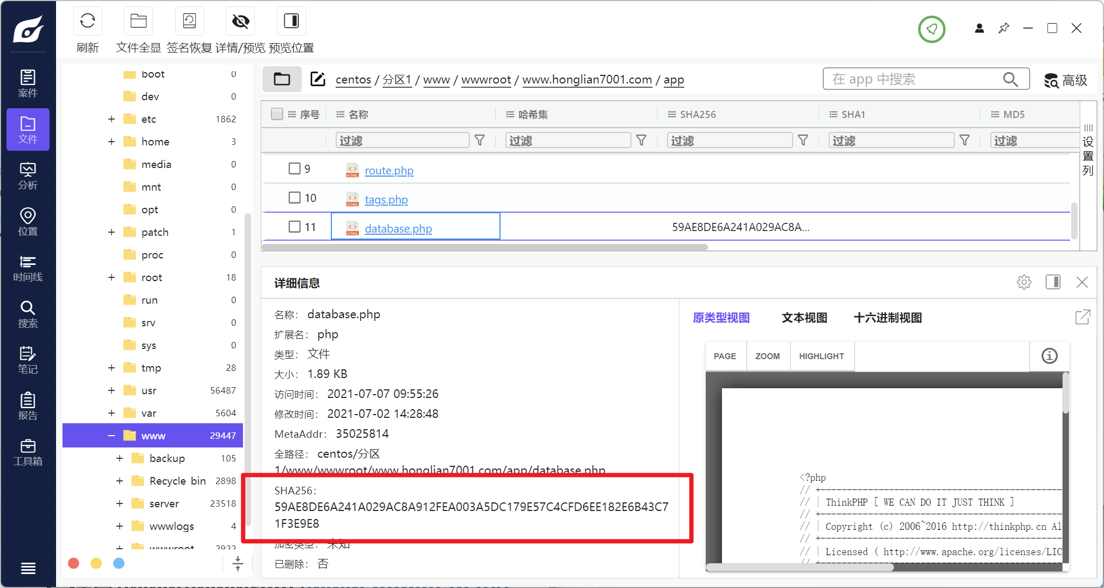Open the 文件 sidebar section
Viewport: 1104px width, 588px height.
pos(28,129)
